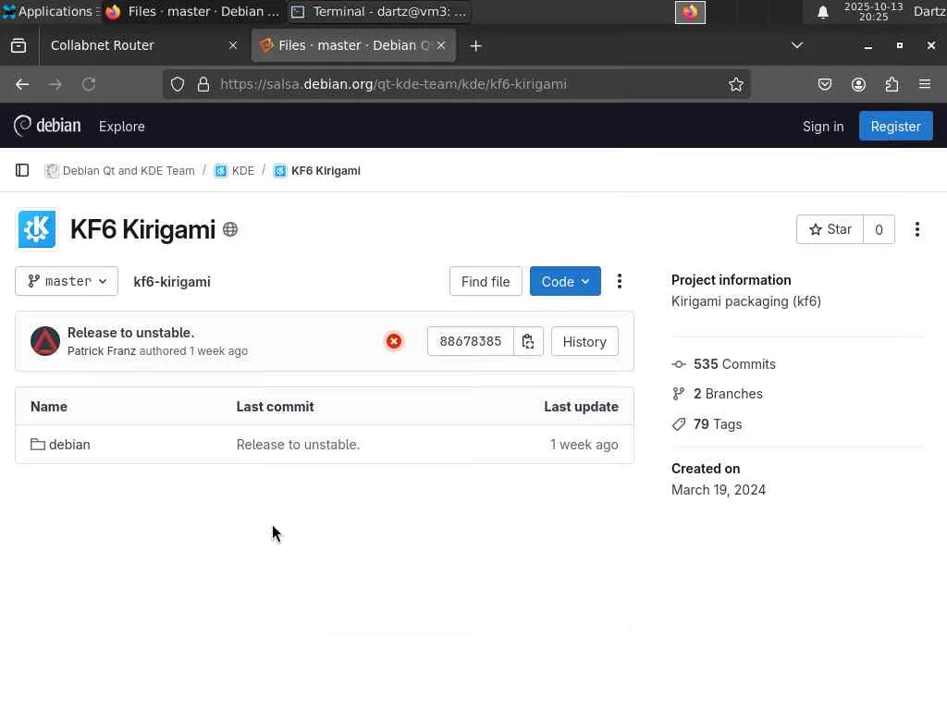Open the Firefox extensions puzzle icon
Screen dimensions: 947x710
[x=892, y=84]
